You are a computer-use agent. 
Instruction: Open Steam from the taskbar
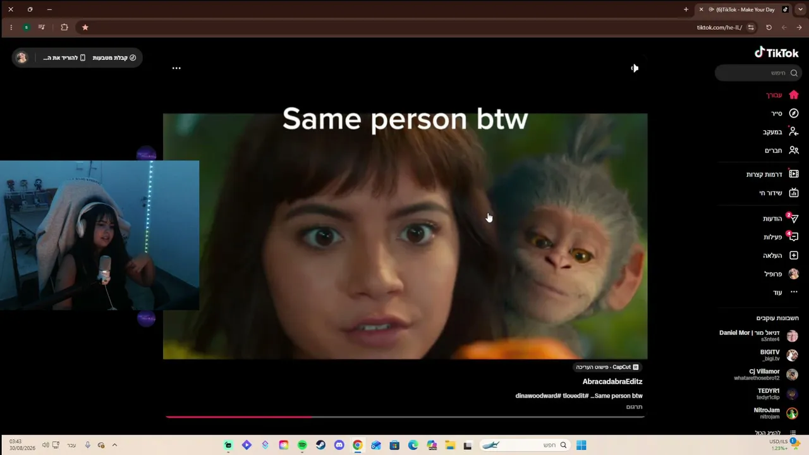click(320, 446)
